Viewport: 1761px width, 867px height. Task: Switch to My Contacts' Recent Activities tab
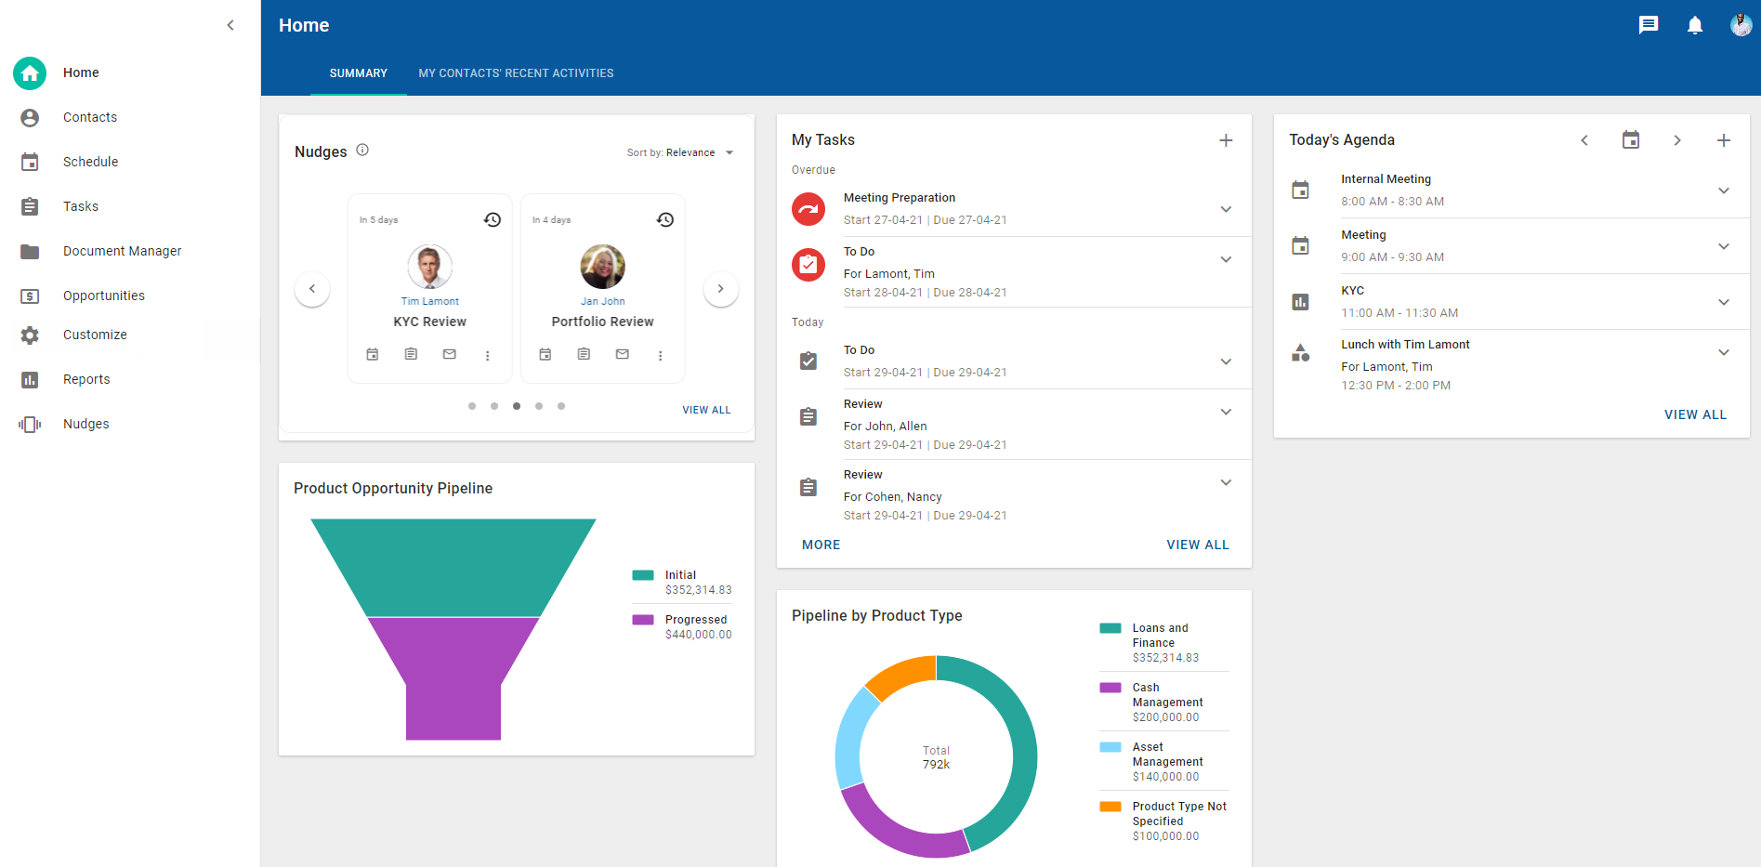pyautogui.click(x=516, y=73)
